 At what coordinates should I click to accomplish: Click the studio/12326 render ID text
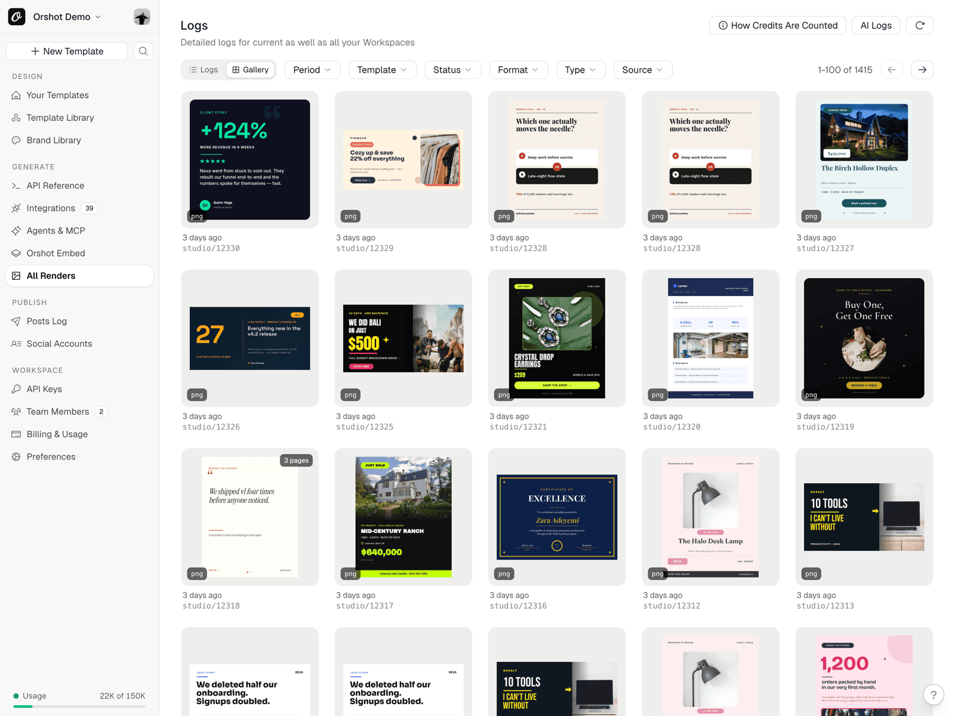[211, 427]
